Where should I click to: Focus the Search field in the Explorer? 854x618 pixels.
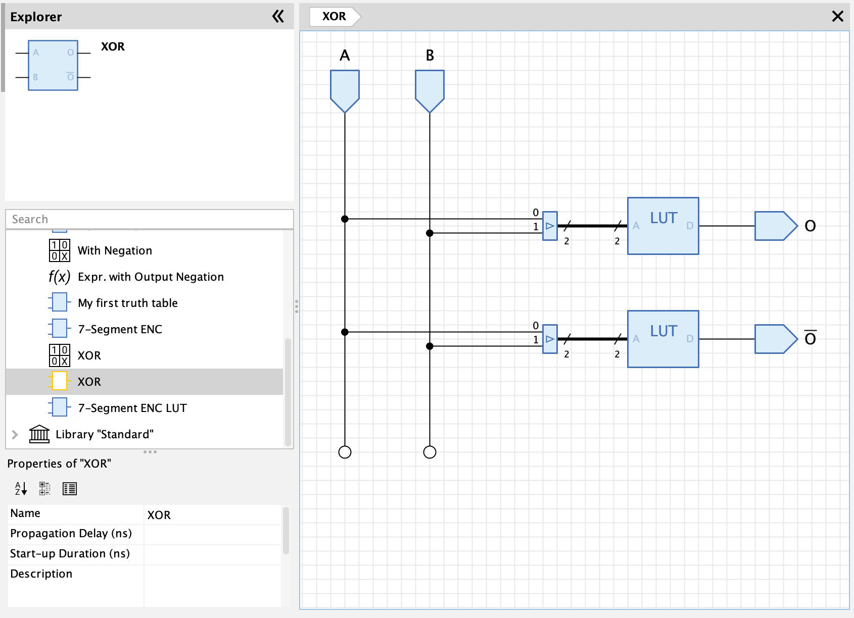150,219
